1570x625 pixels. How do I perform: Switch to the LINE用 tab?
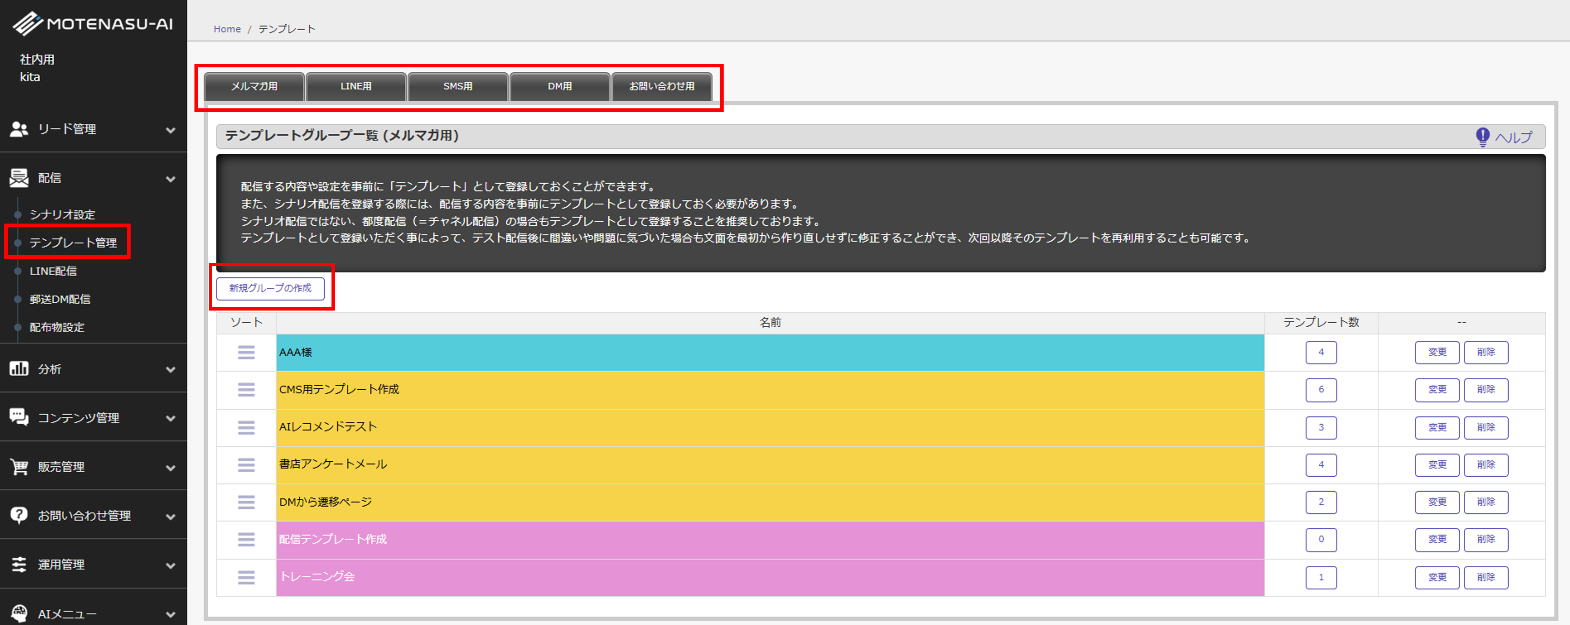(356, 87)
